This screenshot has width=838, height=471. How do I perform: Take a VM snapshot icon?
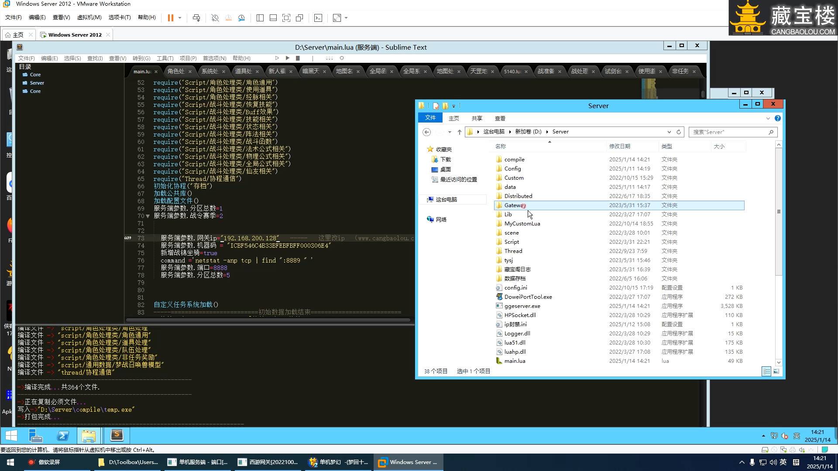click(215, 18)
